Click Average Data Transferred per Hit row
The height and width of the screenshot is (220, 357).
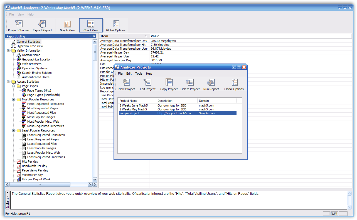225,45
